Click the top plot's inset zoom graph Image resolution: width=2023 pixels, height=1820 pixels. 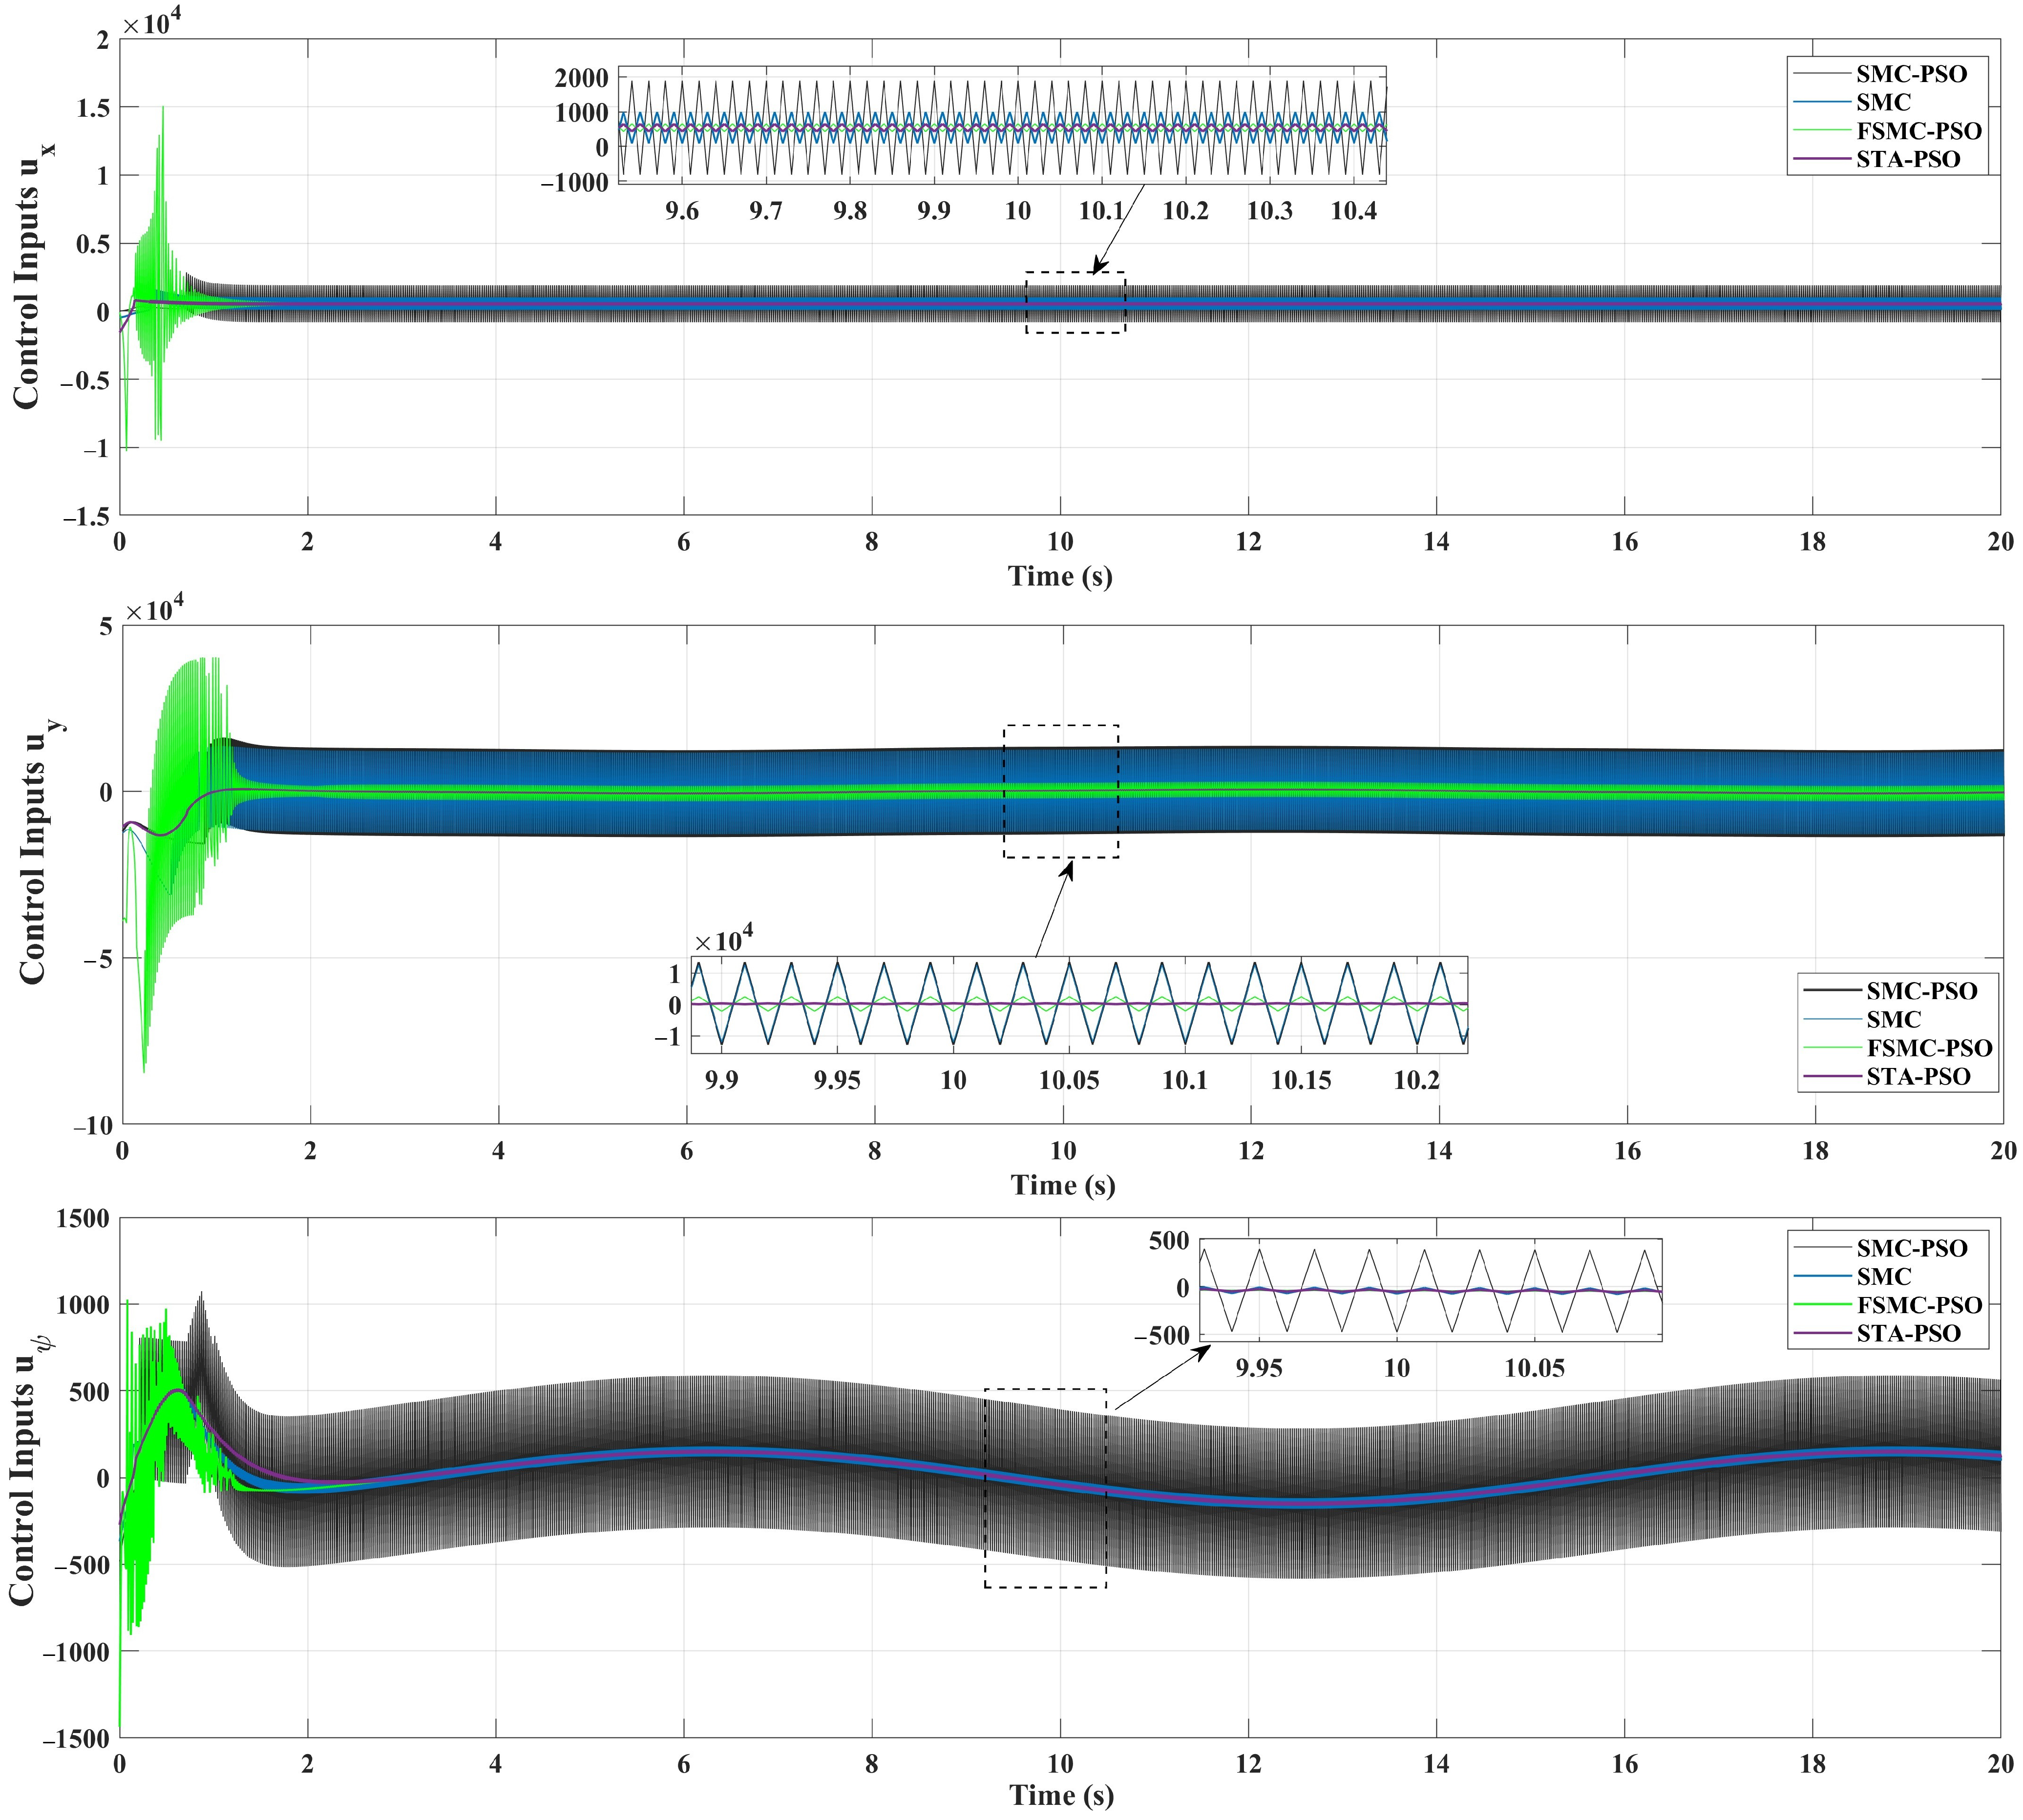(x=1002, y=125)
